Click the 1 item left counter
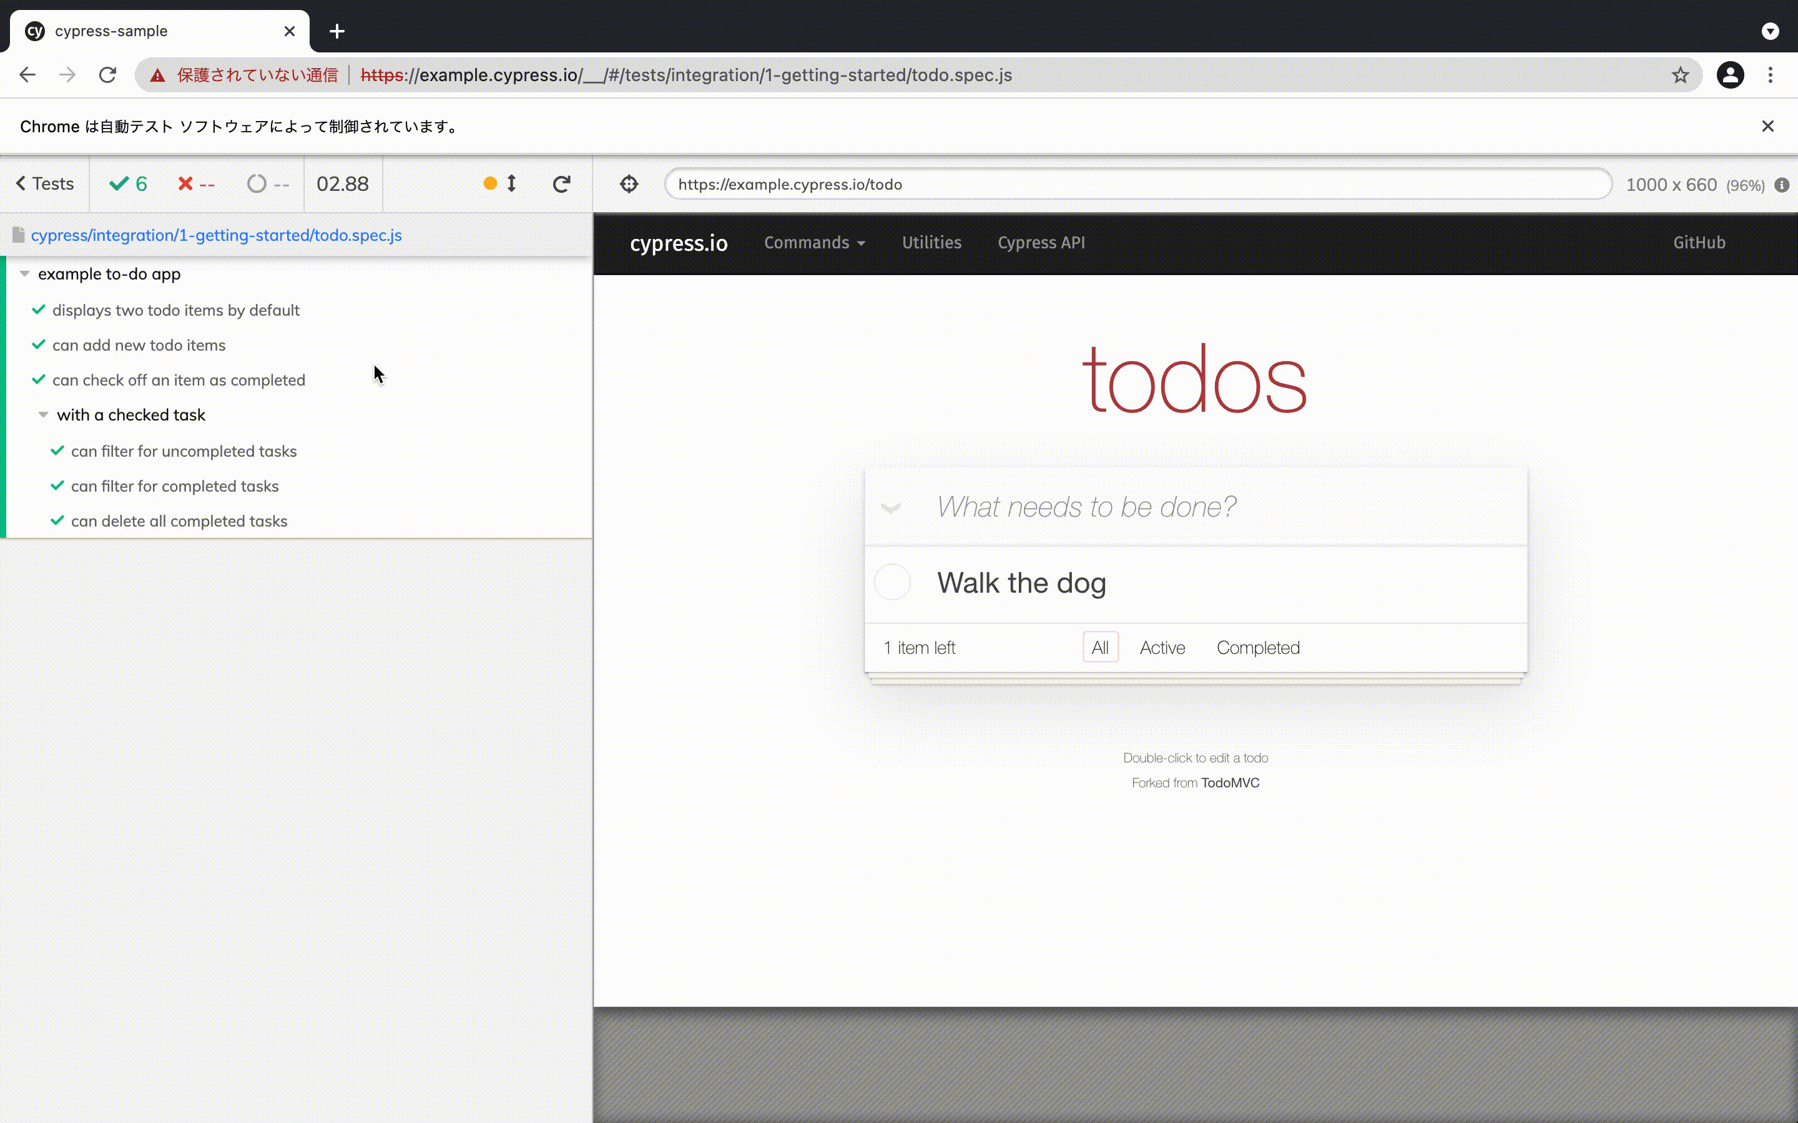This screenshot has width=1798, height=1123. [919, 648]
